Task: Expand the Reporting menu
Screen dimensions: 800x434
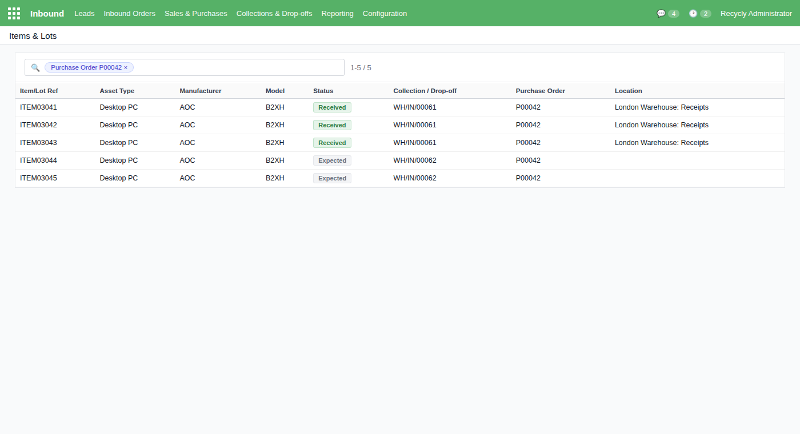Action: click(338, 13)
